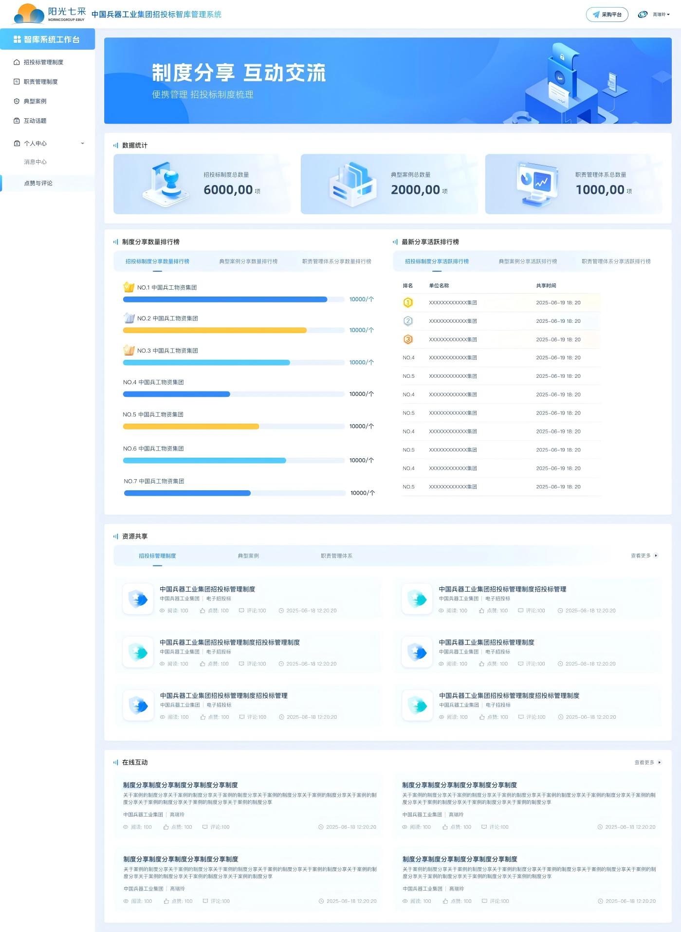Image resolution: width=681 pixels, height=932 pixels.
Task: Open the 招投标制度总数量 statistics card
Action: 202,184
